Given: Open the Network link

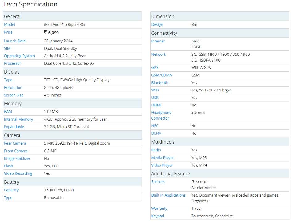Looking at the screenshot, I should coord(159,54).
